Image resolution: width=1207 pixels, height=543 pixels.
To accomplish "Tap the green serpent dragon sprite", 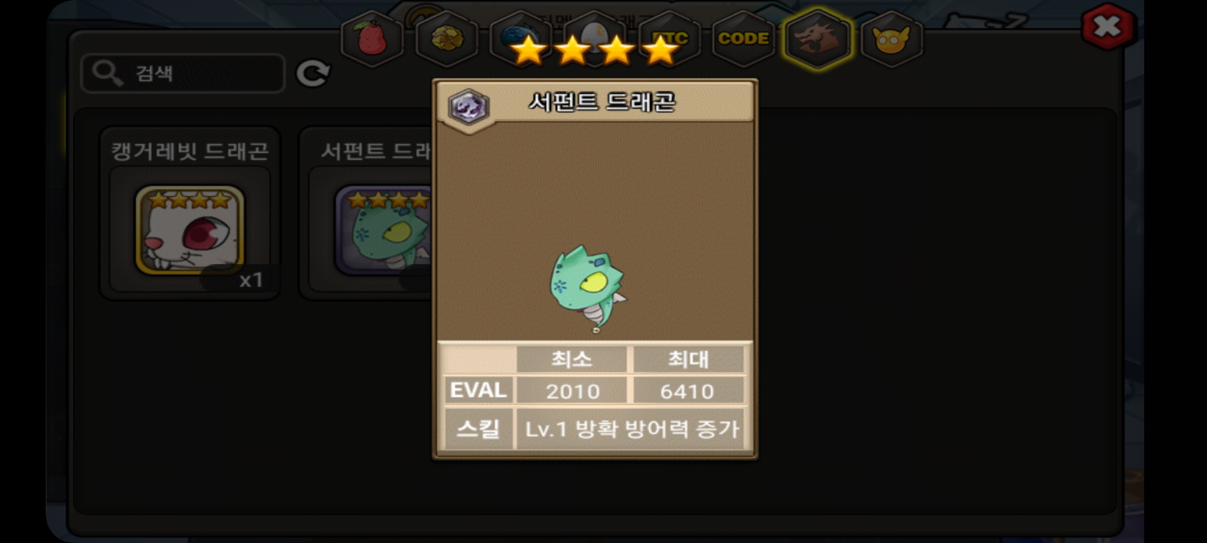I will point(588,288).
